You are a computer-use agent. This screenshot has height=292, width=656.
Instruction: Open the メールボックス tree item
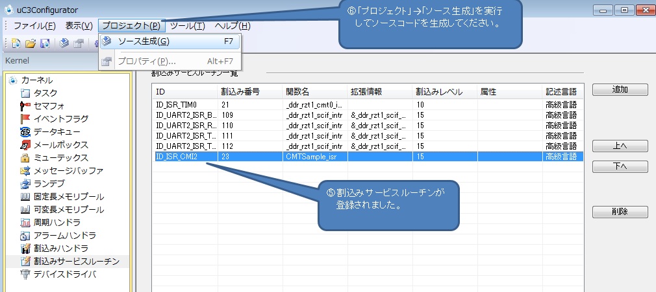(60, 144)
